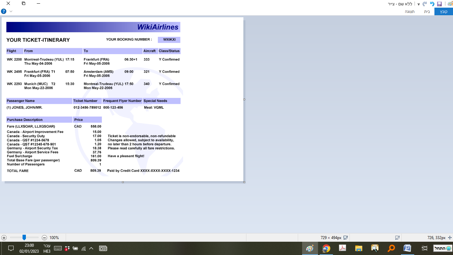
Task: Save the drawing using the floppy disk icon
Action: [439, 4]
